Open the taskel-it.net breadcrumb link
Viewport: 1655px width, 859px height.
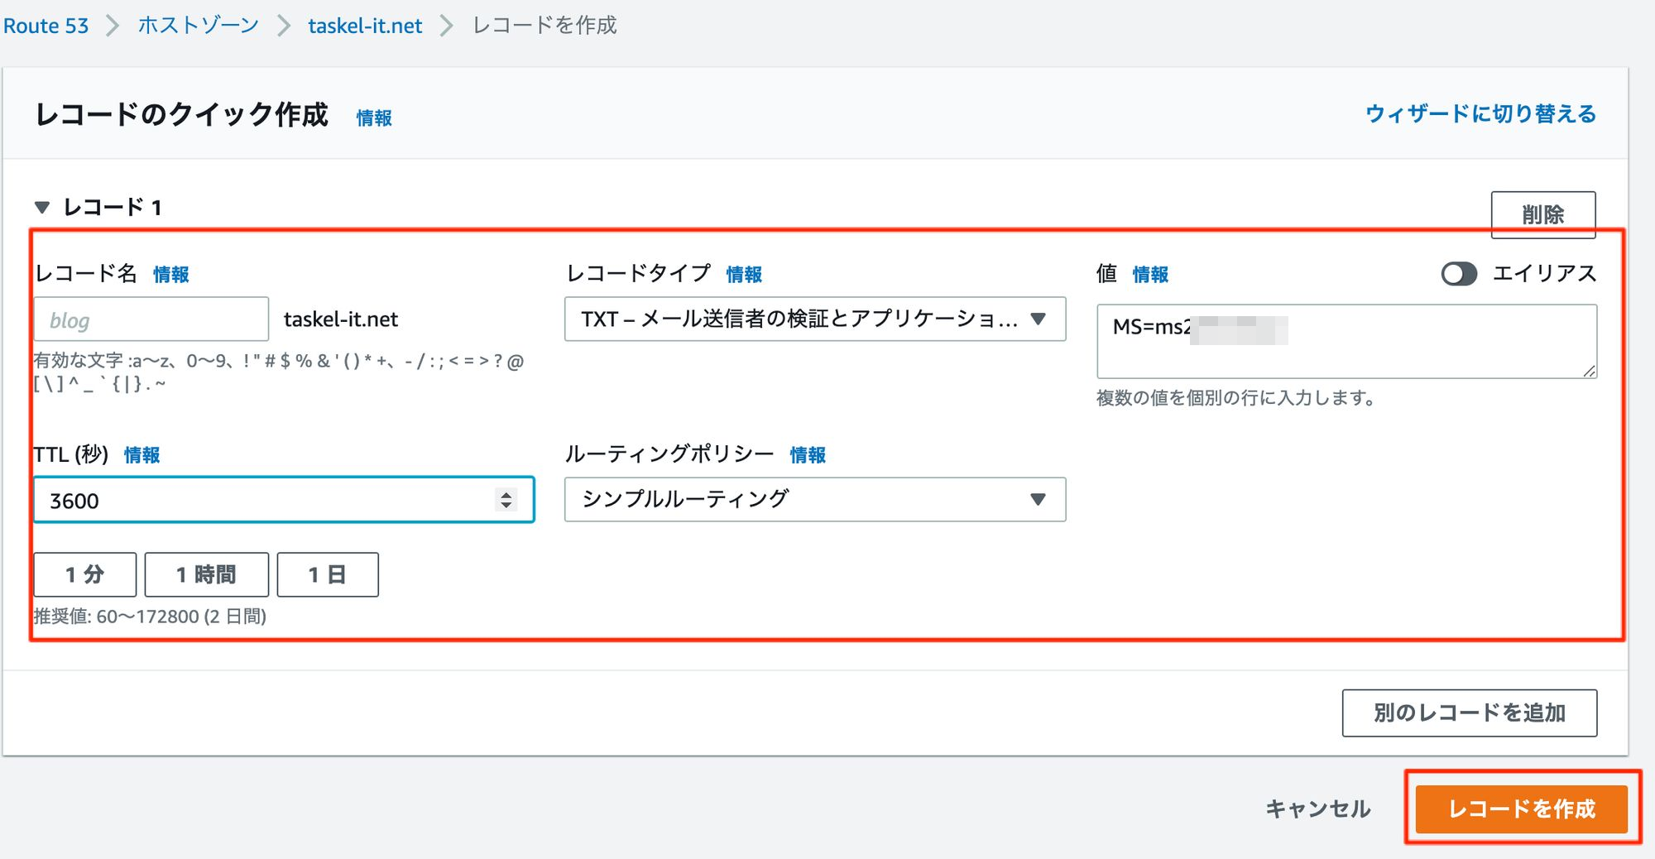click(365, 26)
